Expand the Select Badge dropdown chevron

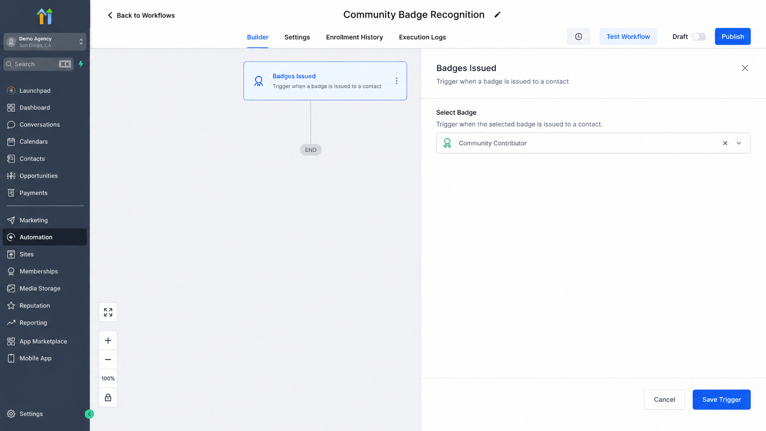(x=739, y=143)
